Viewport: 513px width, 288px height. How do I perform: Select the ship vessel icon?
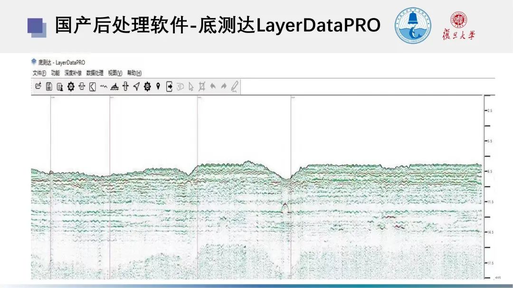114,86
